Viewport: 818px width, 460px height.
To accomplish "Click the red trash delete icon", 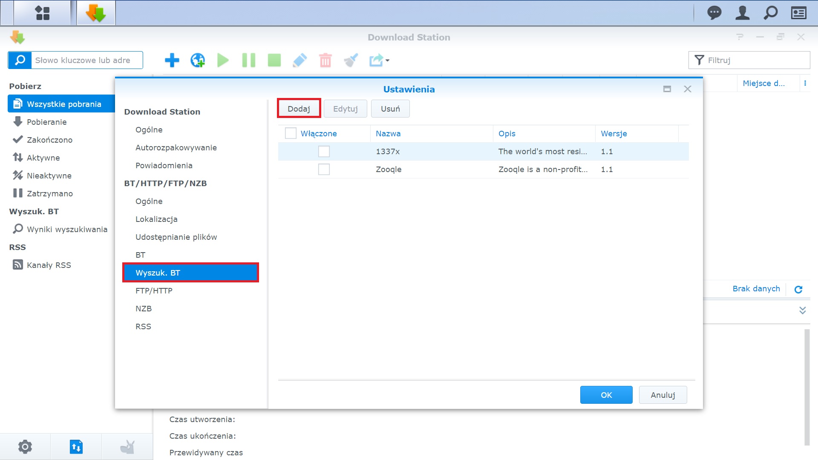I will click(325, 60).
